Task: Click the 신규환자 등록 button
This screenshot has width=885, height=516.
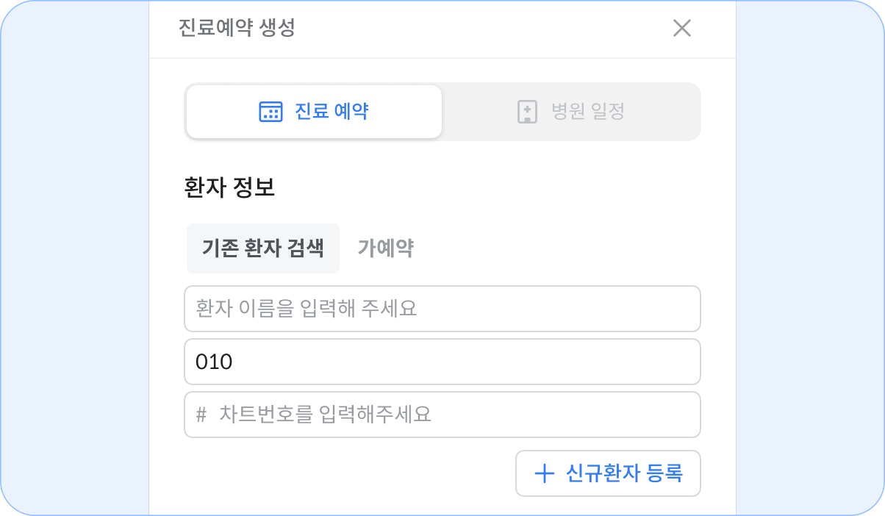Action: pos(608,473)
